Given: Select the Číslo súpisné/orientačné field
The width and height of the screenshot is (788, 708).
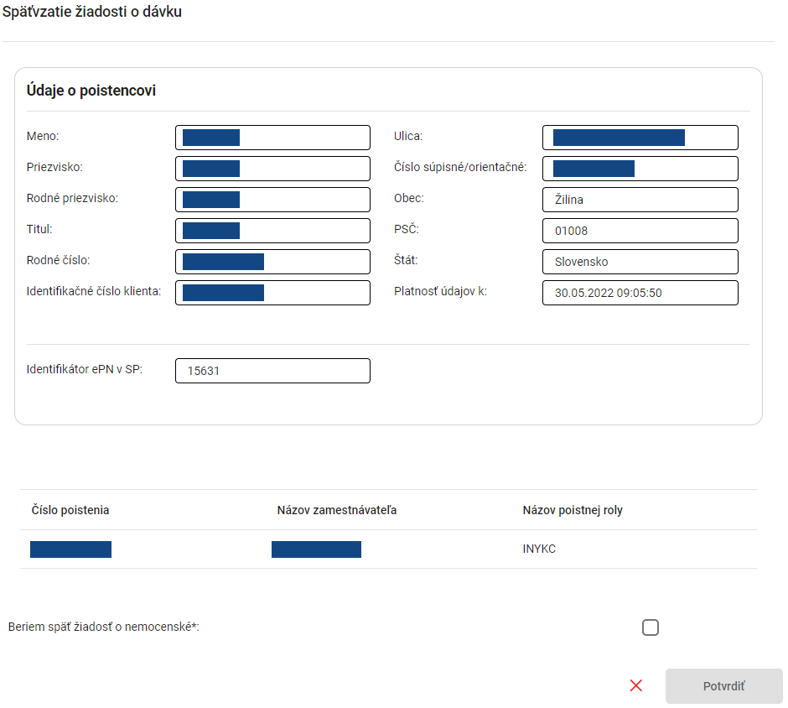Looking at the screenshot, I should coord(640,169).
